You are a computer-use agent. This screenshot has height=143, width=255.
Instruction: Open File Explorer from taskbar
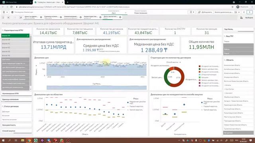[23, 140]
